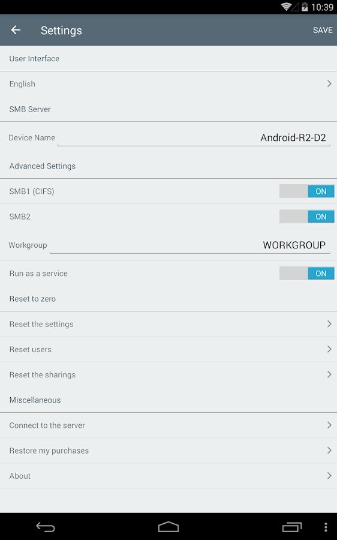Open Connect to the server
This screenshot has width=337, height=540.
168,425
